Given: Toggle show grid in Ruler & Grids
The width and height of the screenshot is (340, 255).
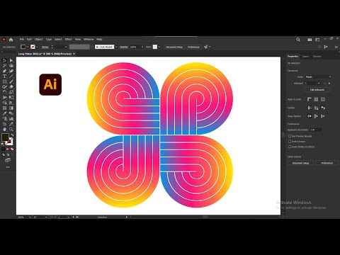Looking at the screenshot, I should click(x=316, y=99).
